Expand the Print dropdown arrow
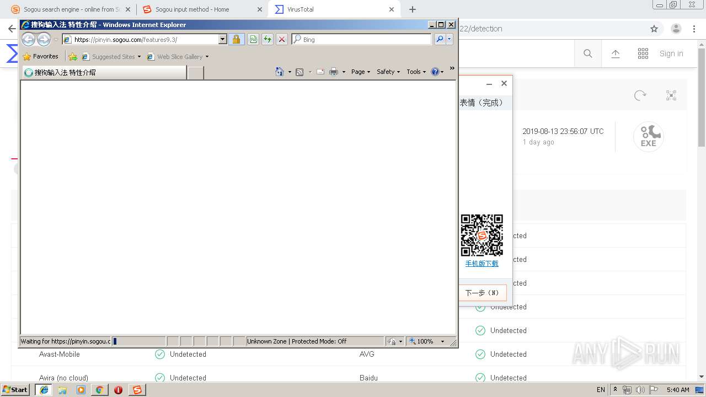Screen dimensions: 706x397 click(344, 72)
